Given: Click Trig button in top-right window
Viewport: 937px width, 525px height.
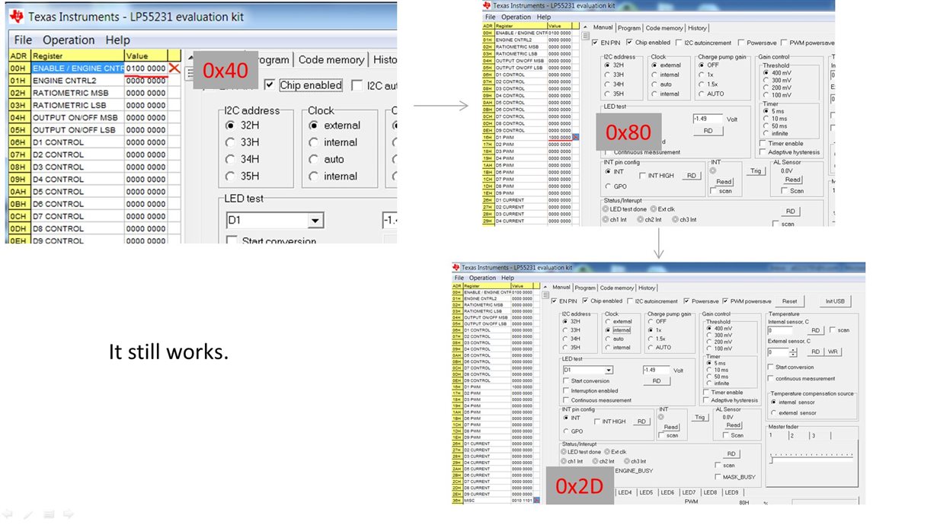Looking at the screenshot, I should pos(755,171).
